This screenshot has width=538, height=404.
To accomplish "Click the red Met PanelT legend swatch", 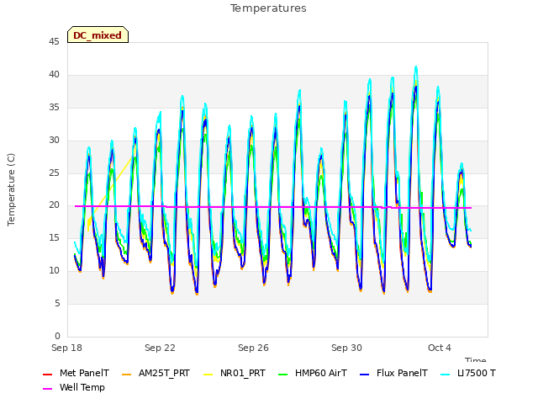I will [47, 374].
